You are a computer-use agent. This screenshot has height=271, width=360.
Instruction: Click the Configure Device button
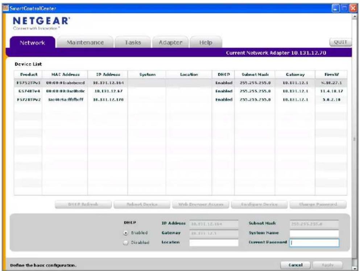(259, 204)
